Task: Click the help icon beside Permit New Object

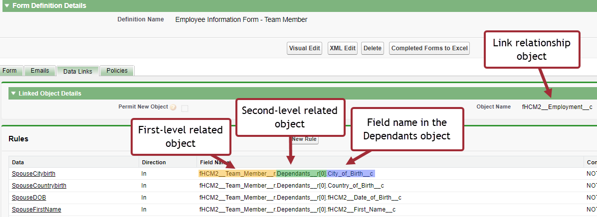Action: click(173, 107)
